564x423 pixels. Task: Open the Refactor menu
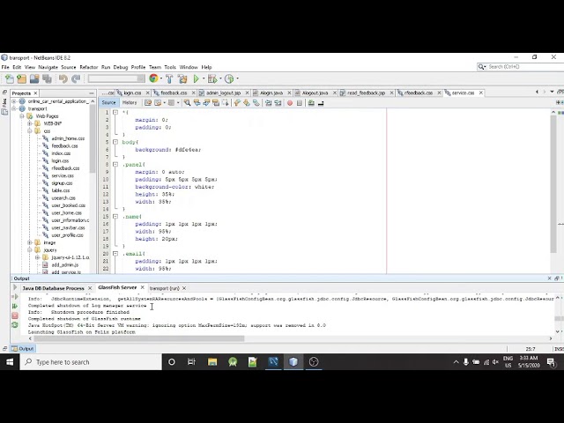click(x=88, y=67)
